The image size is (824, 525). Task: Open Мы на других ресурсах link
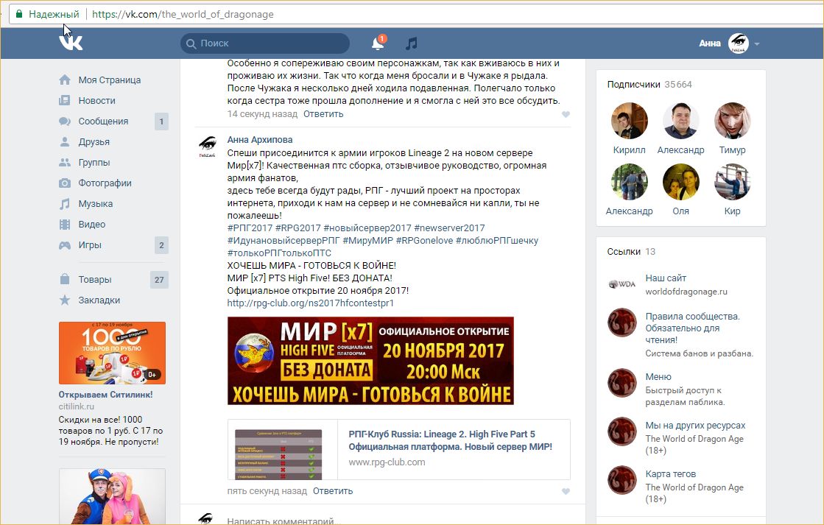pyautogui.click(x=695, y=426)
